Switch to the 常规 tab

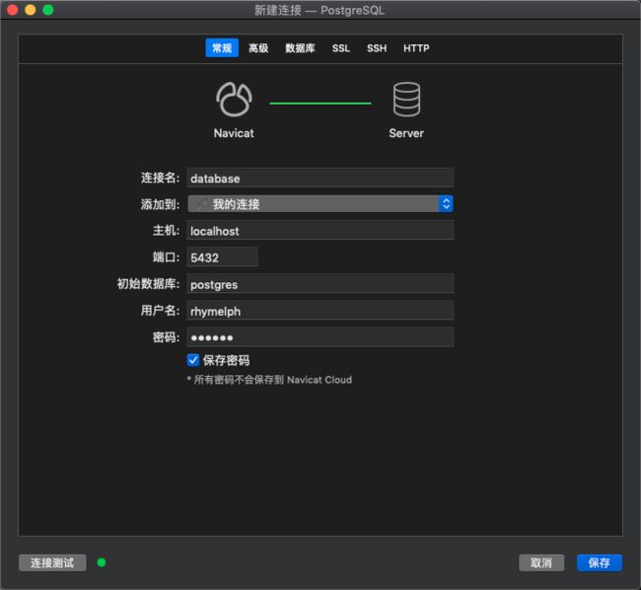[222, 48]
